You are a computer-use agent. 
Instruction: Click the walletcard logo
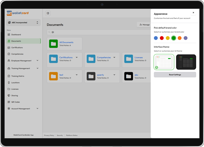(x=18, y=13)
